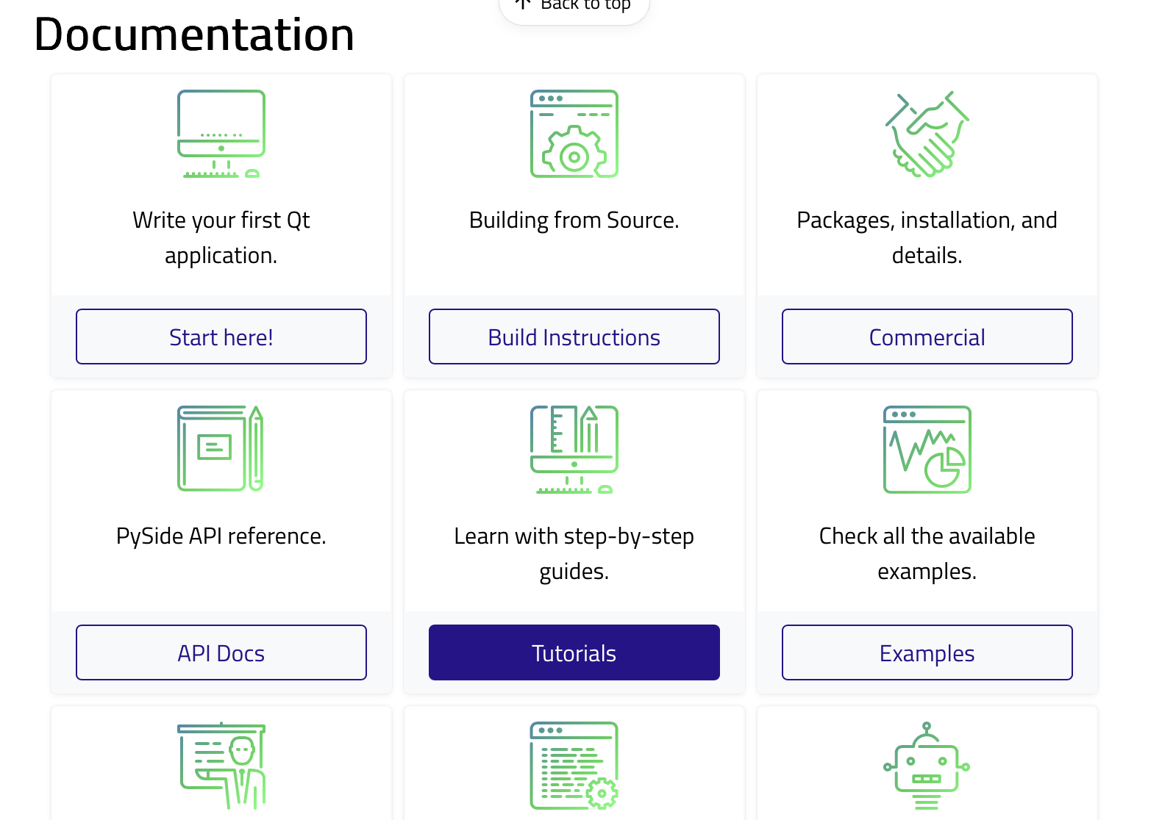
Task: Click the chart window icon for available examples
Action: [927, 449]
